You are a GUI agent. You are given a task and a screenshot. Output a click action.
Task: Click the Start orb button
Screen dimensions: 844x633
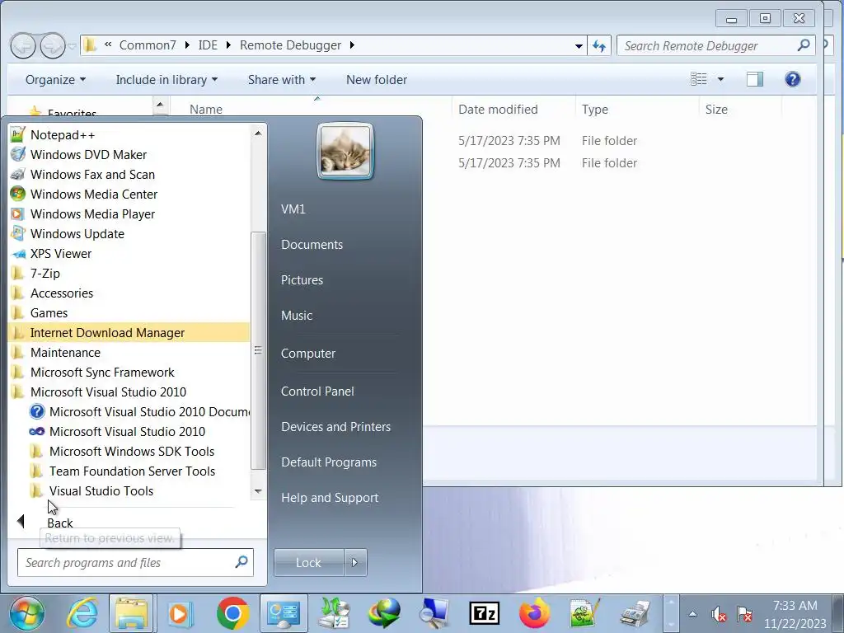pos(27,613)
